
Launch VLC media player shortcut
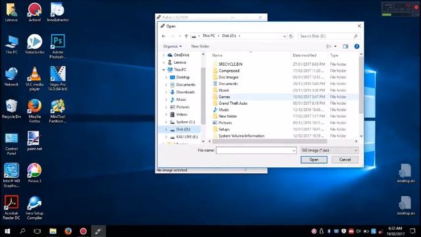click(x=35, y=78)
